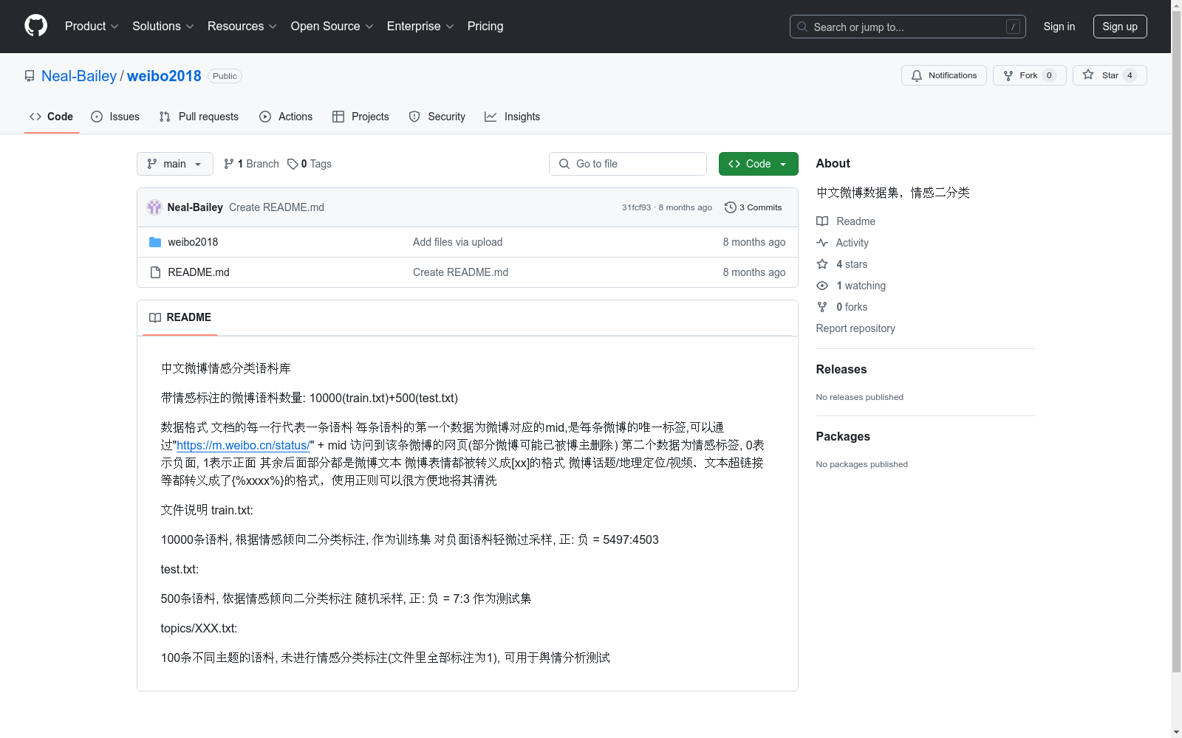This screenshot has width=1182, height=738.
Task: View the 3 Commits history
Action: coord(753,207)
